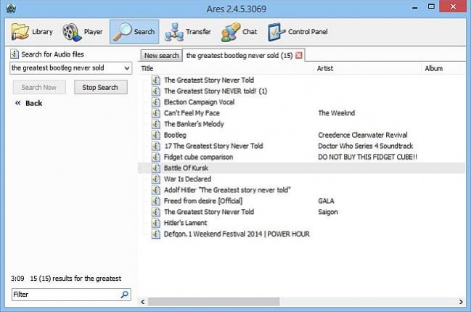This screenshot has height=312, width=471.
Task: Sort results by the Album column header
Action: point(443,68)
